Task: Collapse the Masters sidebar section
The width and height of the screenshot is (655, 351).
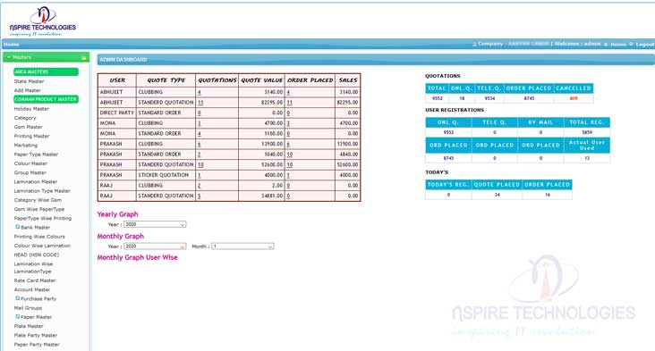Action: pyautogui.click(x=9, y=57)
